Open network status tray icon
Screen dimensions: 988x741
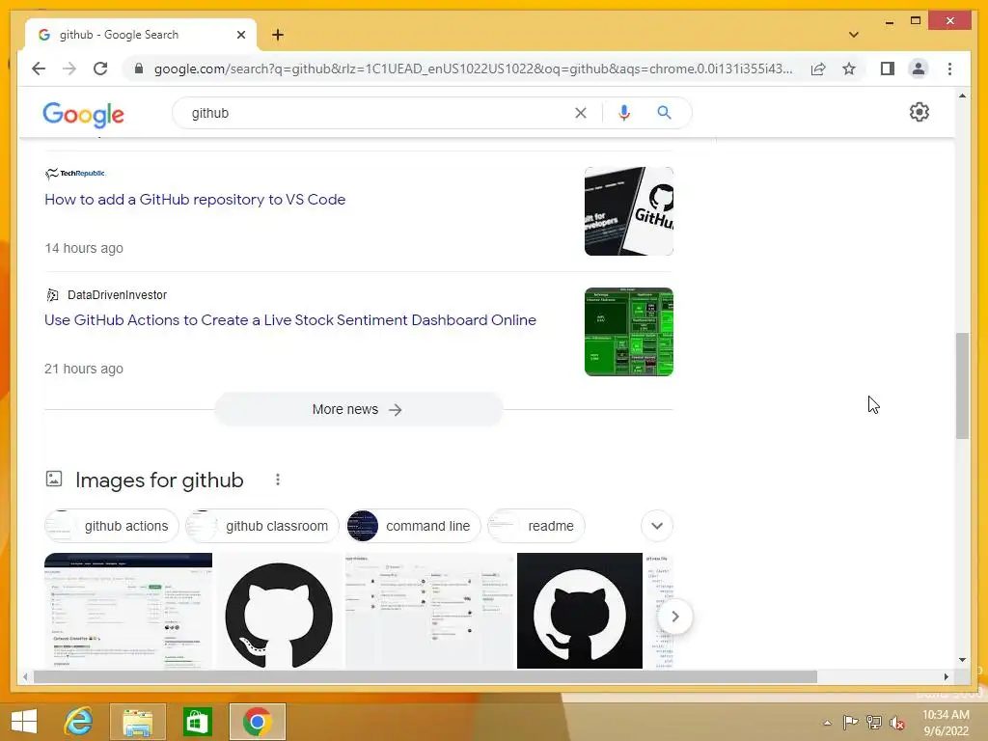pos(874,723)
